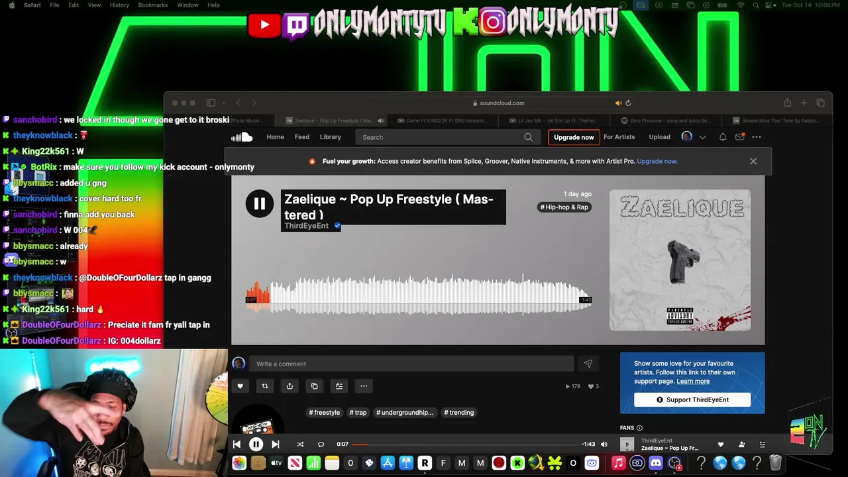Viewport: 848px width, 477px height.
Task: Toggle repeat in the player bar
Action: pyautogui.click(x=321, y=445)
